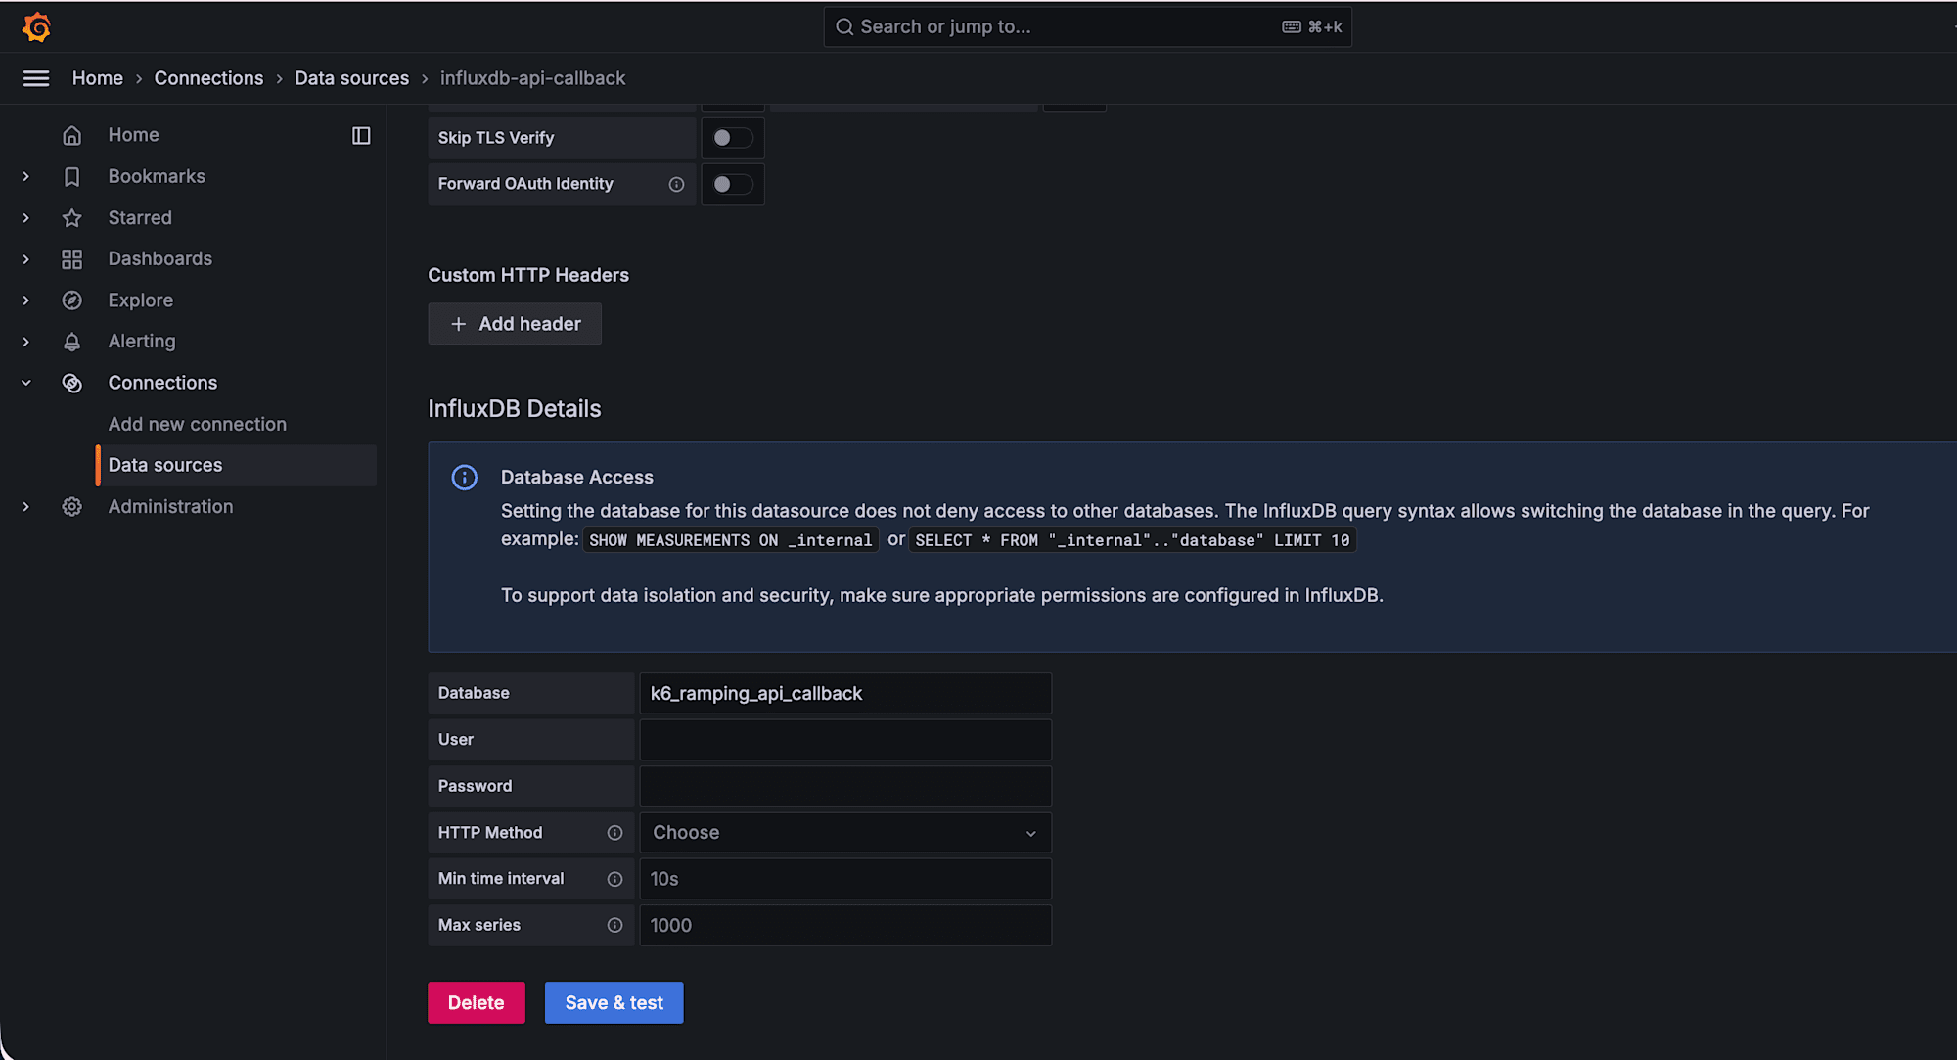Viewport: 1957px width, 1060px height.
Task: Expand the Administration sidebar section
Action: point(26,507)
